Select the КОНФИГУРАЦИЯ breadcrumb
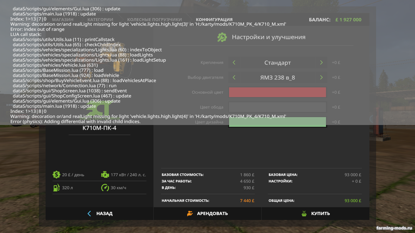 click(x=214, y=19)
